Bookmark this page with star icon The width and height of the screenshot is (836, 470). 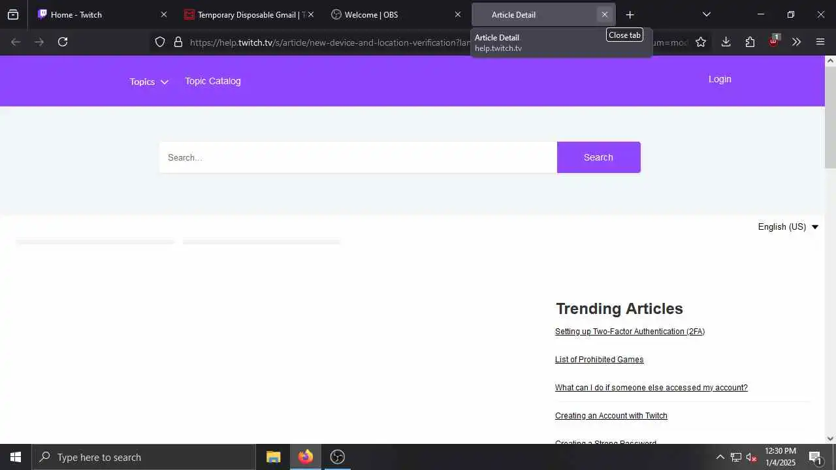pyautogui.click(x=701, y=42)
